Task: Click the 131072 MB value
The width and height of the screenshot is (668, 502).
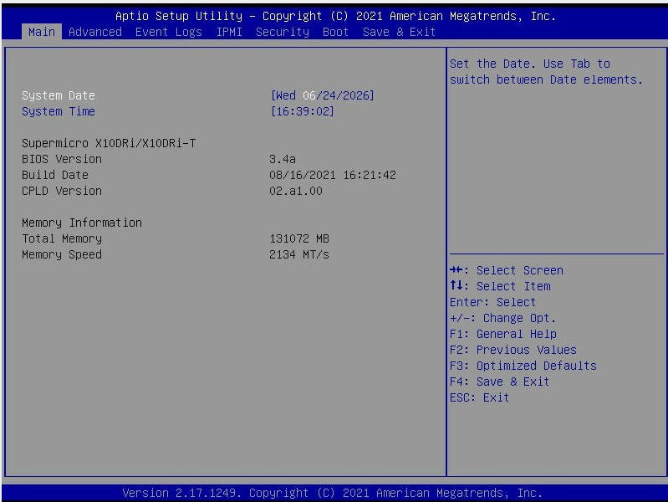Action: click(299, 238)
